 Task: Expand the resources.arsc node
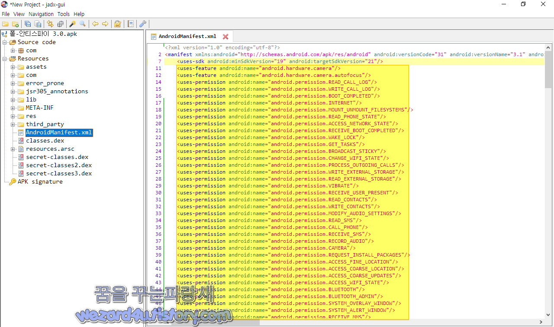13,149
